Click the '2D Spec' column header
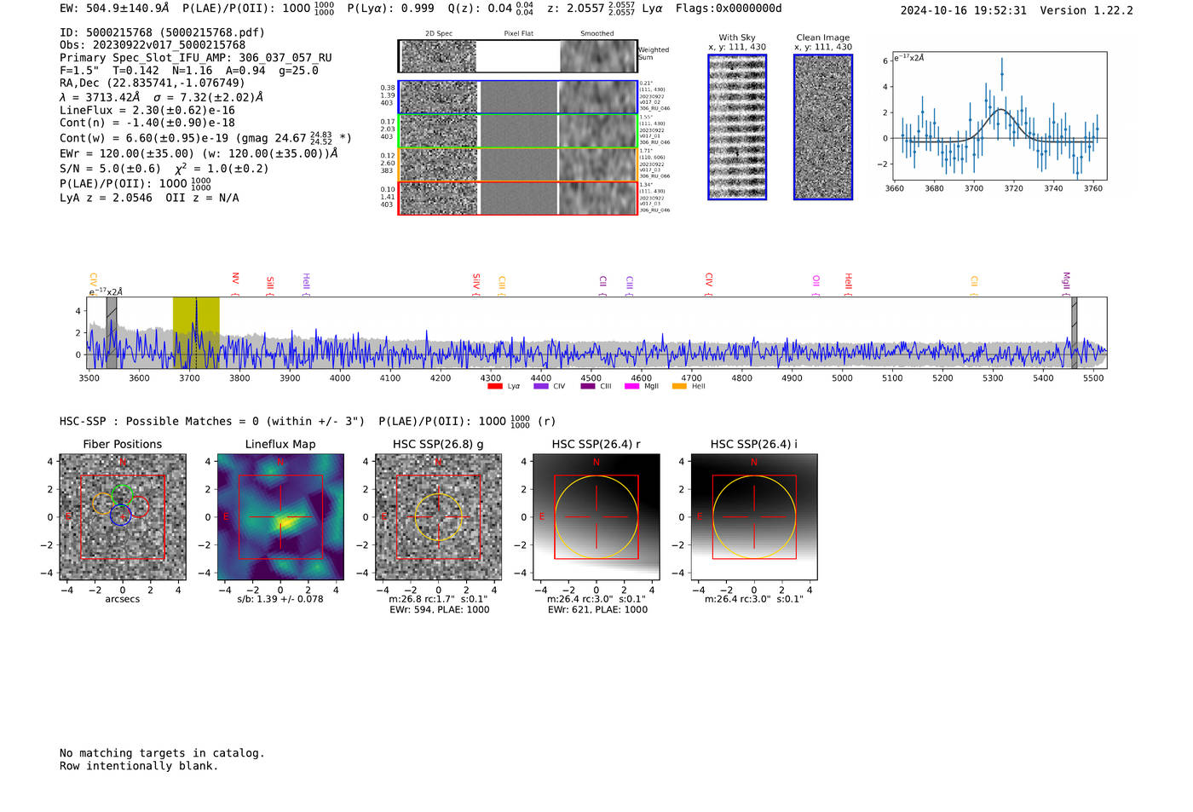Image resolution: width=1193 pixels, height=812 pixels. tap(439, 34)
